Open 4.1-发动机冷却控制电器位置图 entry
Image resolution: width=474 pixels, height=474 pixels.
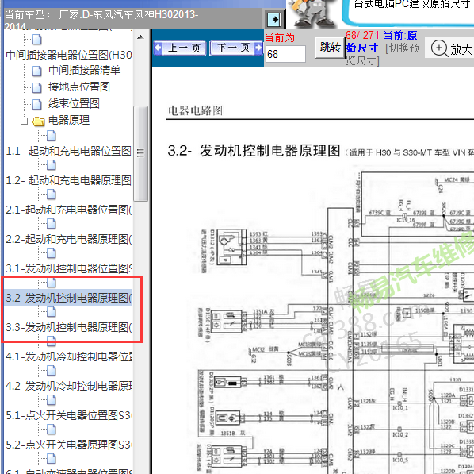click(x=69, y=356)
